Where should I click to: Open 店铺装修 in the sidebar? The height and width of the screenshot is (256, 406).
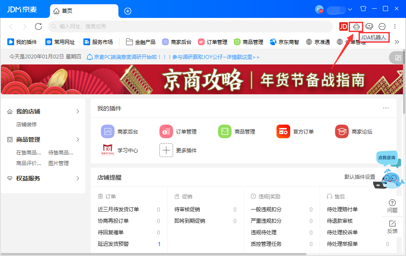tap(26, 125)
